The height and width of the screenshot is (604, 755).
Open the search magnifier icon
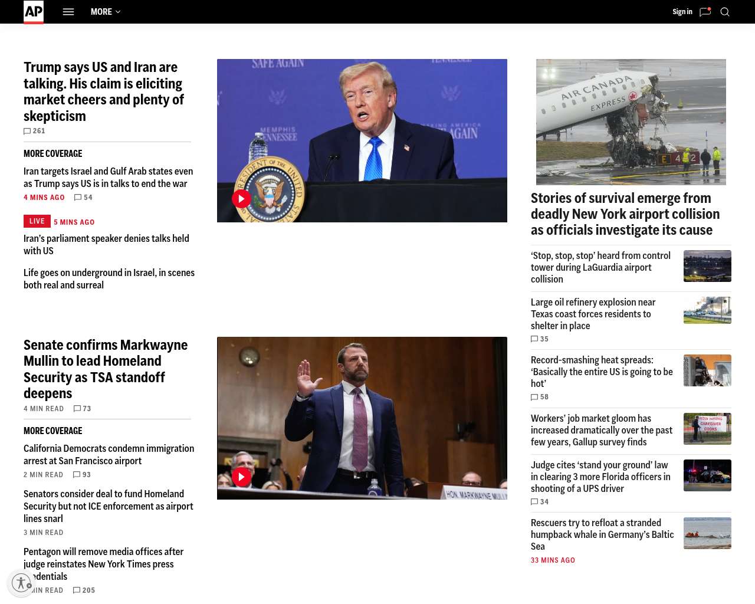(725, 12)
